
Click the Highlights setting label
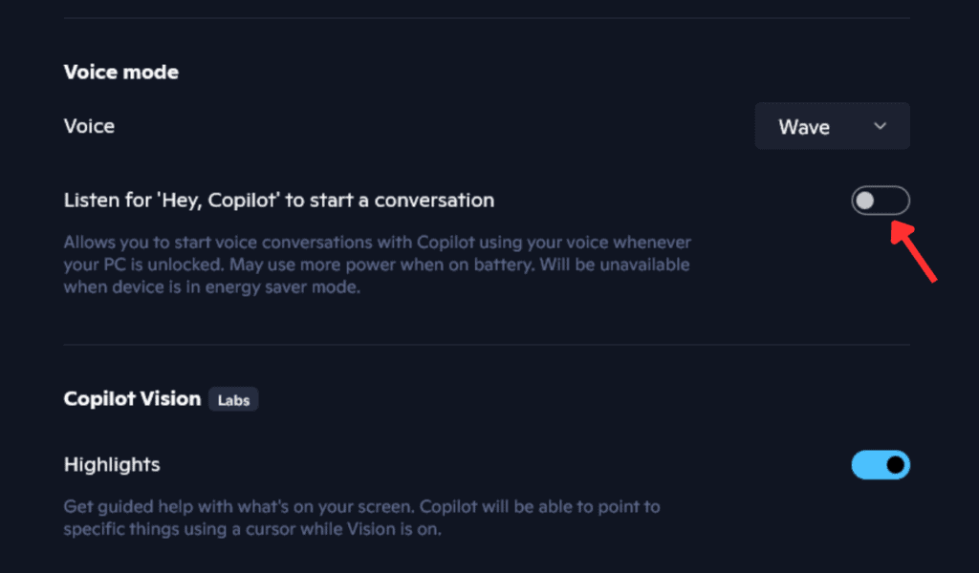pyautogui.click(x=111, y=464)
